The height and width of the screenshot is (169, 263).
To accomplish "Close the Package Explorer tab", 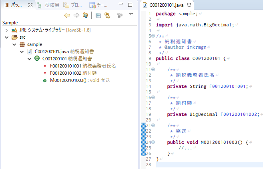I will pos(30,5).
